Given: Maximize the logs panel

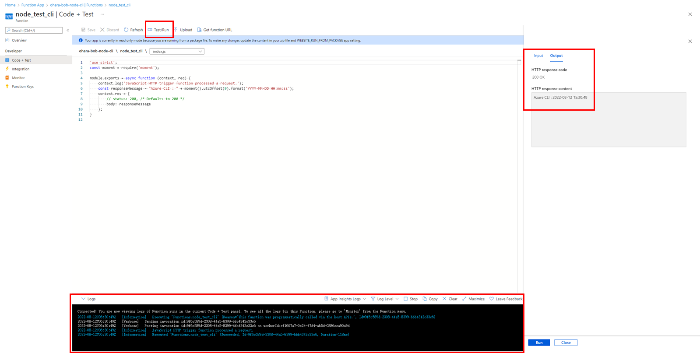Looking at the screenshot, I should pyautogui.click(x=473, y=299).
